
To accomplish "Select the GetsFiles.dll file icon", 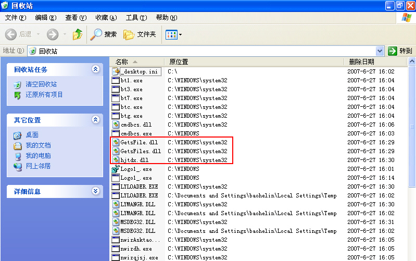I will [x=116, y=151].
